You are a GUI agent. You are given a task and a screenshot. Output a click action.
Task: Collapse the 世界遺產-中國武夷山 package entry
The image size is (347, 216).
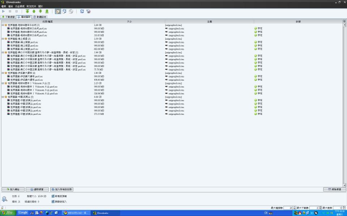[x=3, y=97]
